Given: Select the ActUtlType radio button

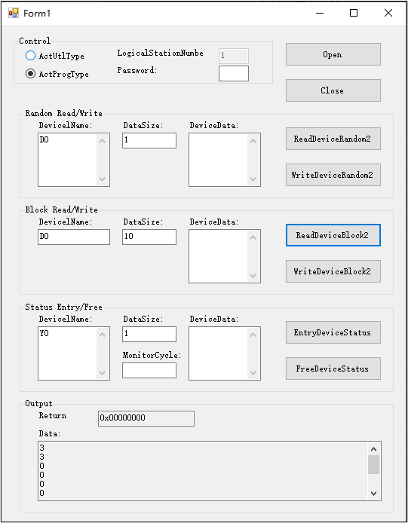Looking at the screenshot, I should pos(30,55).
